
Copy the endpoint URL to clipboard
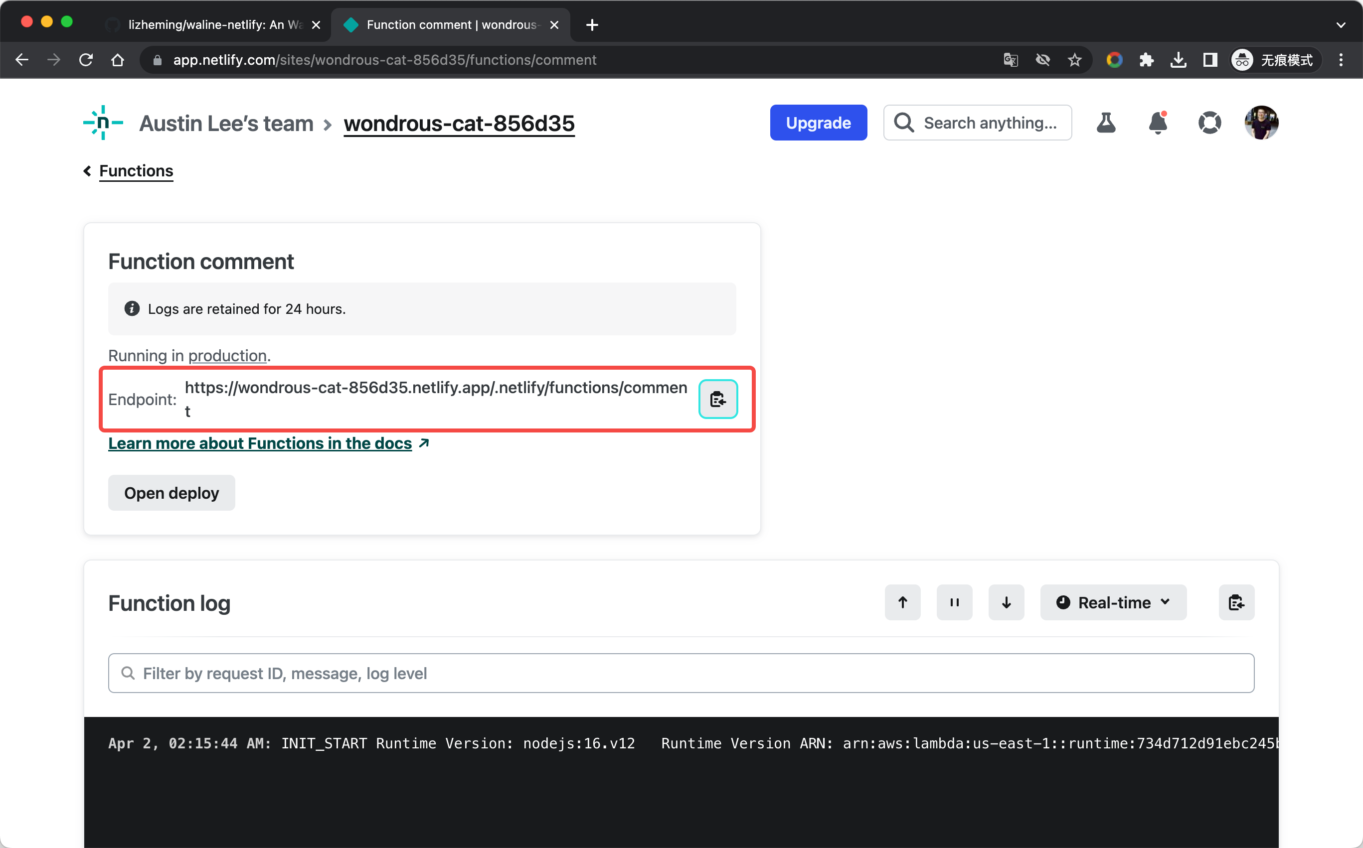tap(718, 399)
